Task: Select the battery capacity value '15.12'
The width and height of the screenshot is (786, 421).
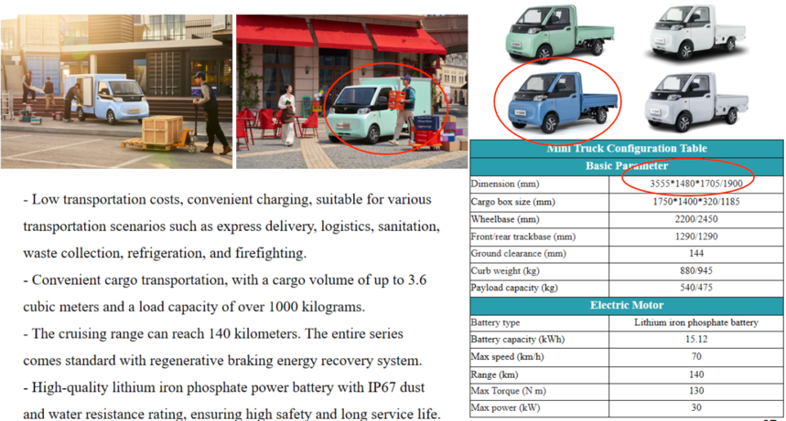Action: click(x=696, y=339)
